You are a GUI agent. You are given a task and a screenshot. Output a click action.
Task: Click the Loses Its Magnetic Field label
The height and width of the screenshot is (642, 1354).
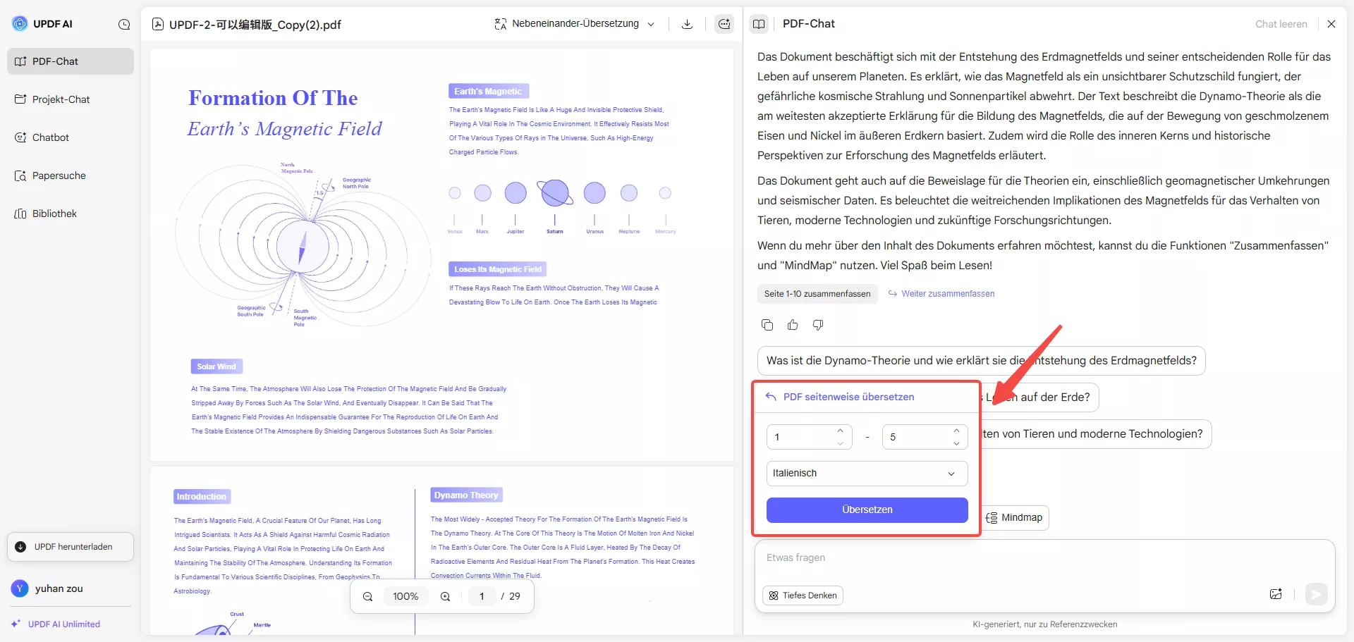pyautogui.click(x=498, y=269)
